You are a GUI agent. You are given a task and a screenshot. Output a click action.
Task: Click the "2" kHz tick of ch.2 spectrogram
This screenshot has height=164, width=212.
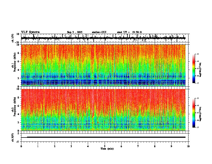[x=18, y=122]
